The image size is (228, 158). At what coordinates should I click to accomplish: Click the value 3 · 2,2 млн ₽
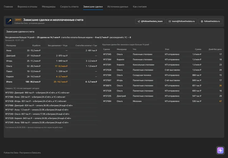point(91,61)
